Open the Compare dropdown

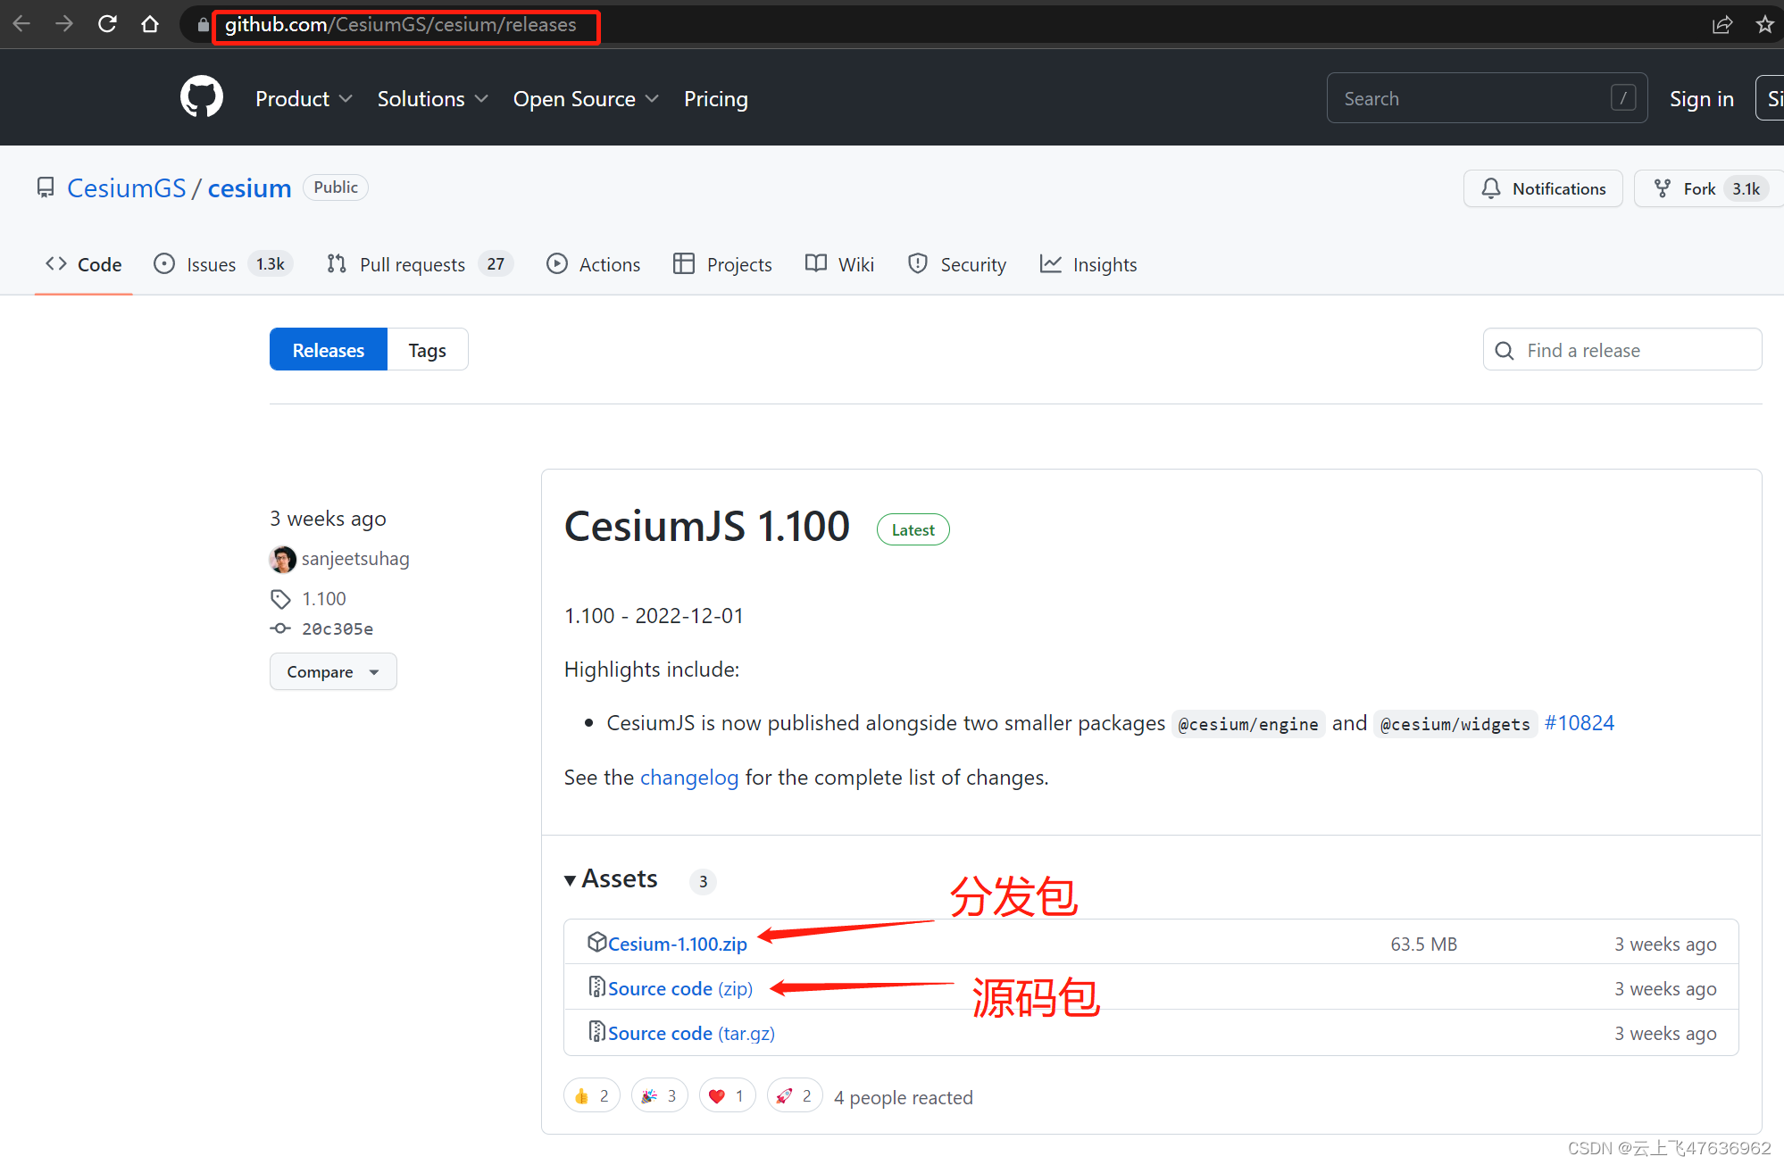tap(332, 671)
